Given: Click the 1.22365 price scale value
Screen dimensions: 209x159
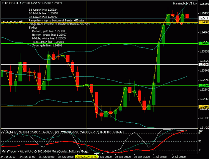Looking at the screenshot, I should click(x=204, y=99).
